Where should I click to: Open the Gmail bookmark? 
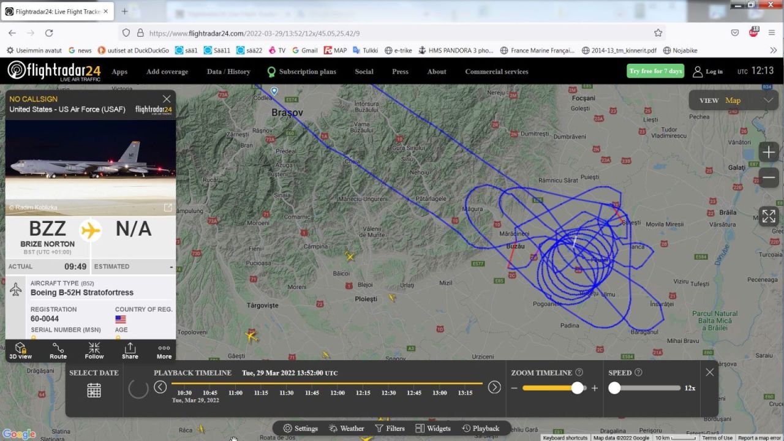pos(304,50)
